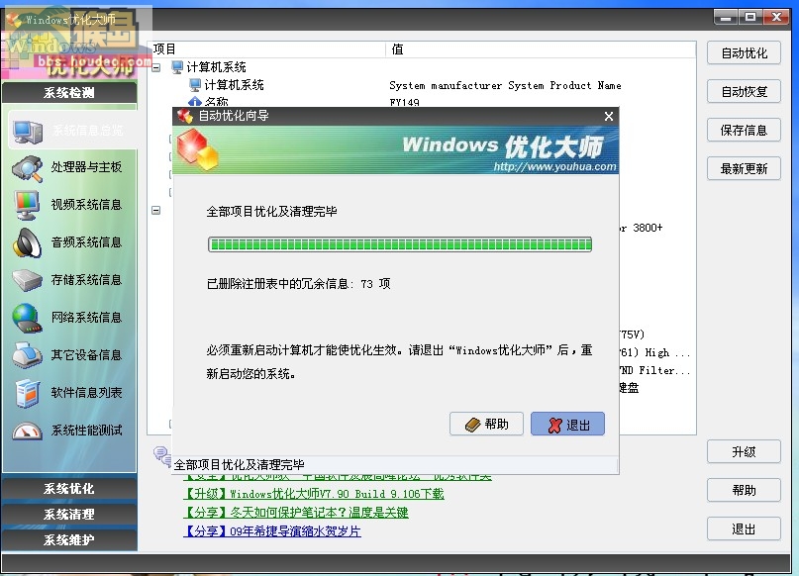Click 退出 button in main window
Screen dimensions: 799x576
tap(744, 529)
